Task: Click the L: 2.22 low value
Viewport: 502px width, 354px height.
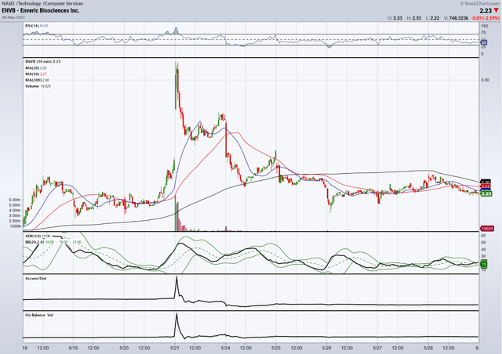Action: (x=432, y=18)
